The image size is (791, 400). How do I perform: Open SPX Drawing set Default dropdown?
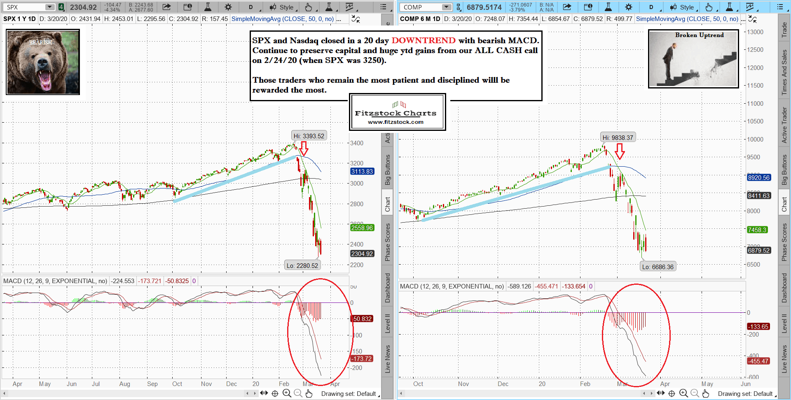click(349, 394)
